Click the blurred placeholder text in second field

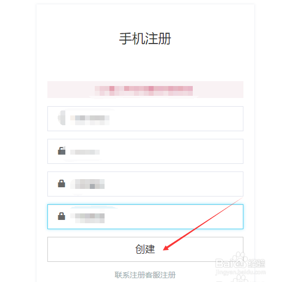coord(85,152)
